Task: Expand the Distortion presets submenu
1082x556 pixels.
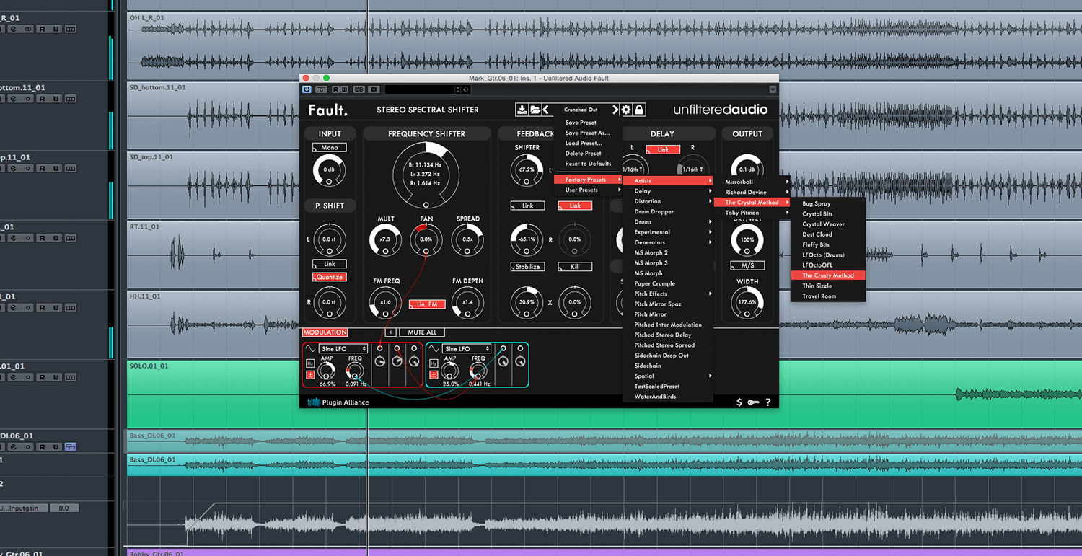Action: [669, 201]
